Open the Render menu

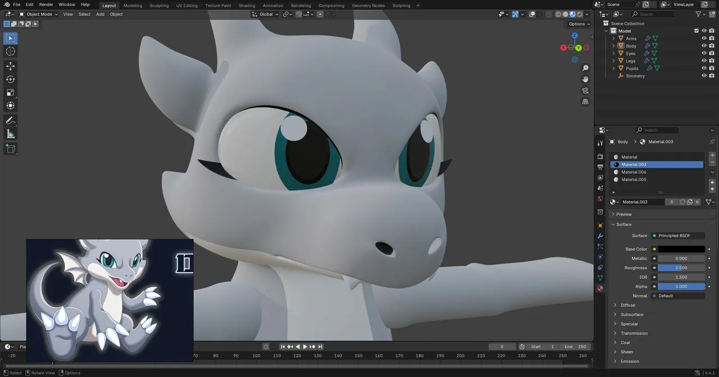pos(46,4)
